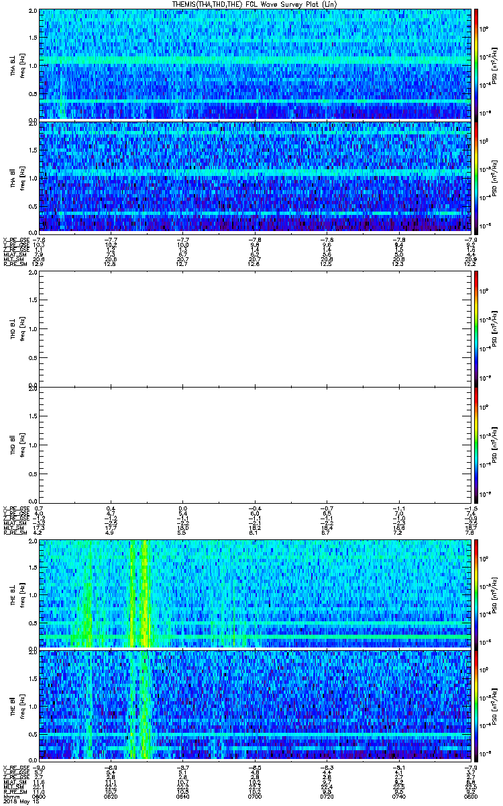Click the '0800' time label
This screenshot has height=806, width=503.
pyautogui.click(x=471, y=795)
